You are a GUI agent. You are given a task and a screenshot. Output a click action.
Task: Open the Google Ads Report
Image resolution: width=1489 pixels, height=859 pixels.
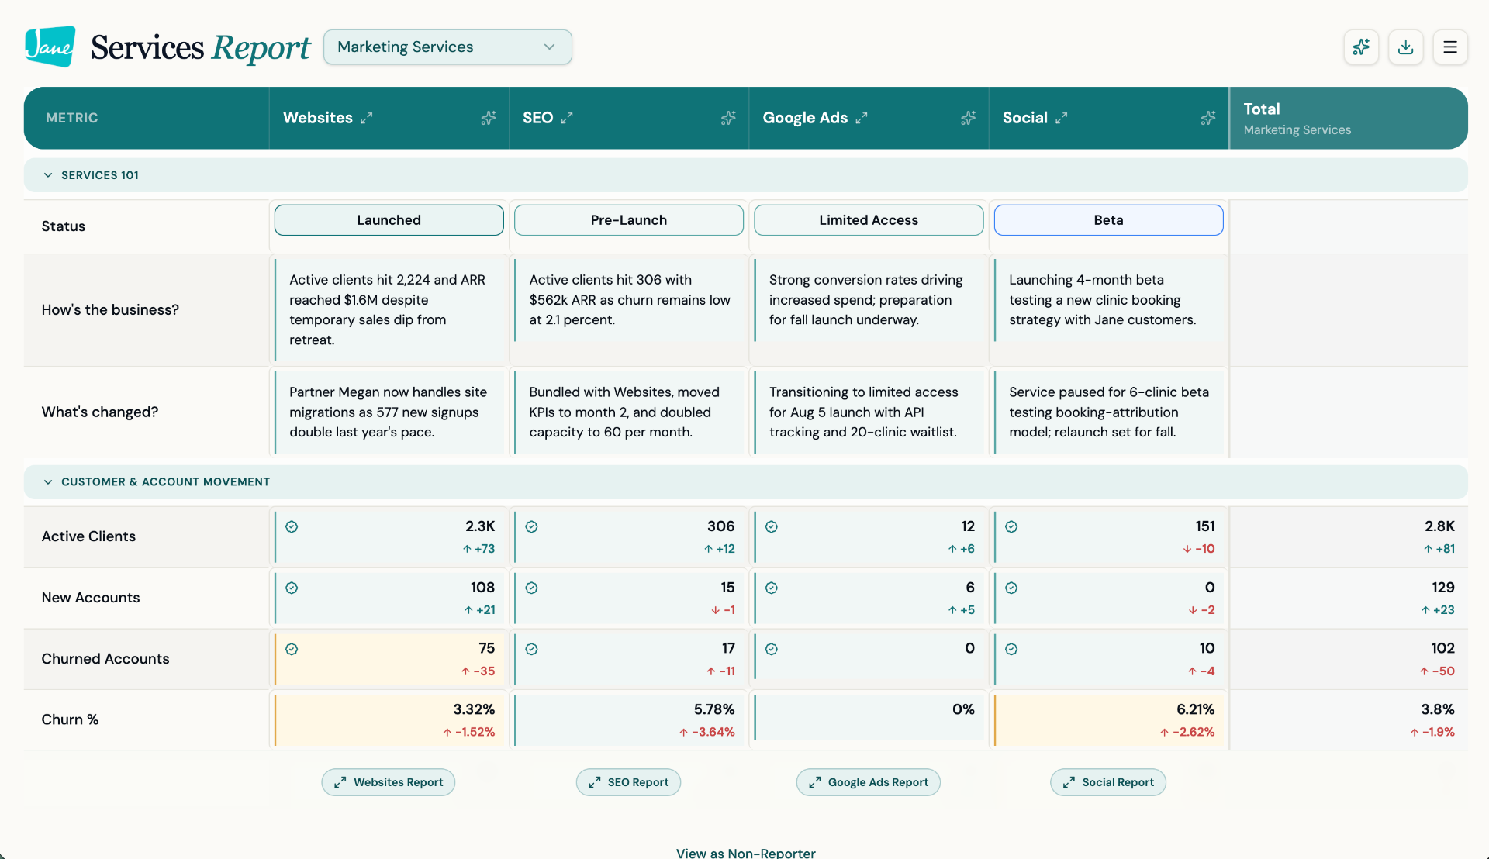click(x=869, y=782)
